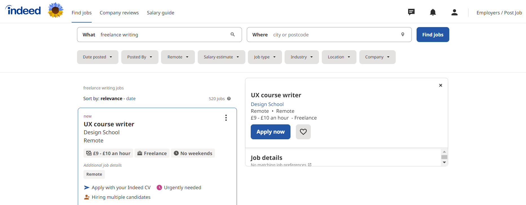
Task: Click the Urgently needed label
Action: click(x=182, y=188)
